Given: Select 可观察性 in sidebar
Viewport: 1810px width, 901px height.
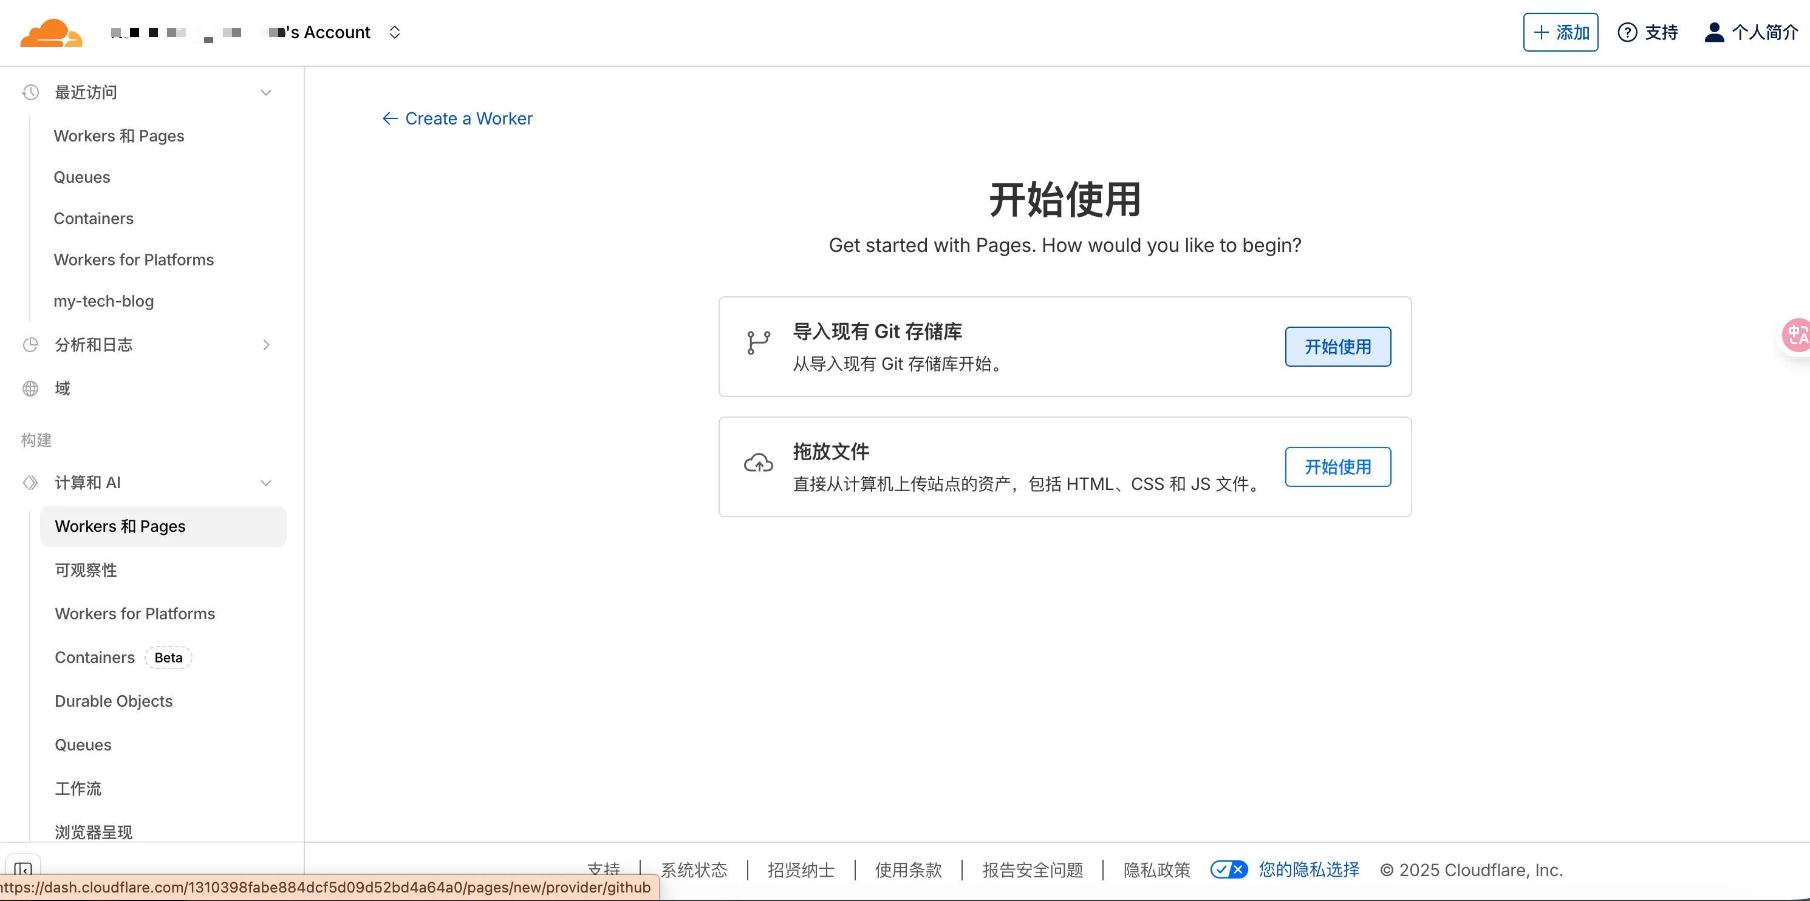Looking at the screenshot, I should click(x=86, y=569).
